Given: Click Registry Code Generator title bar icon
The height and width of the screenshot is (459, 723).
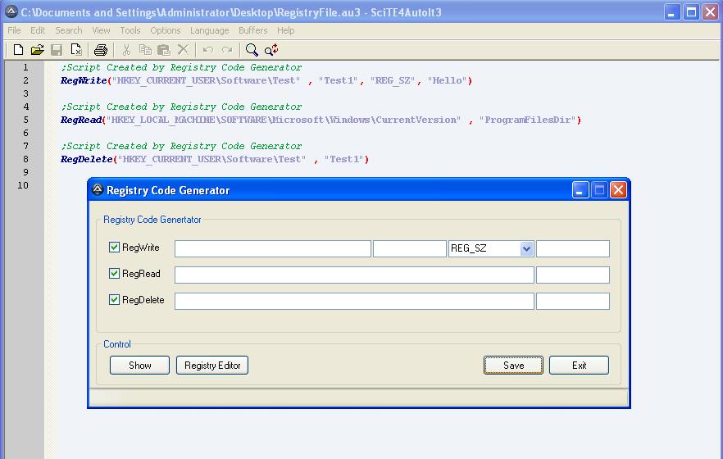Looking at the screenshot, I should 98,189.
